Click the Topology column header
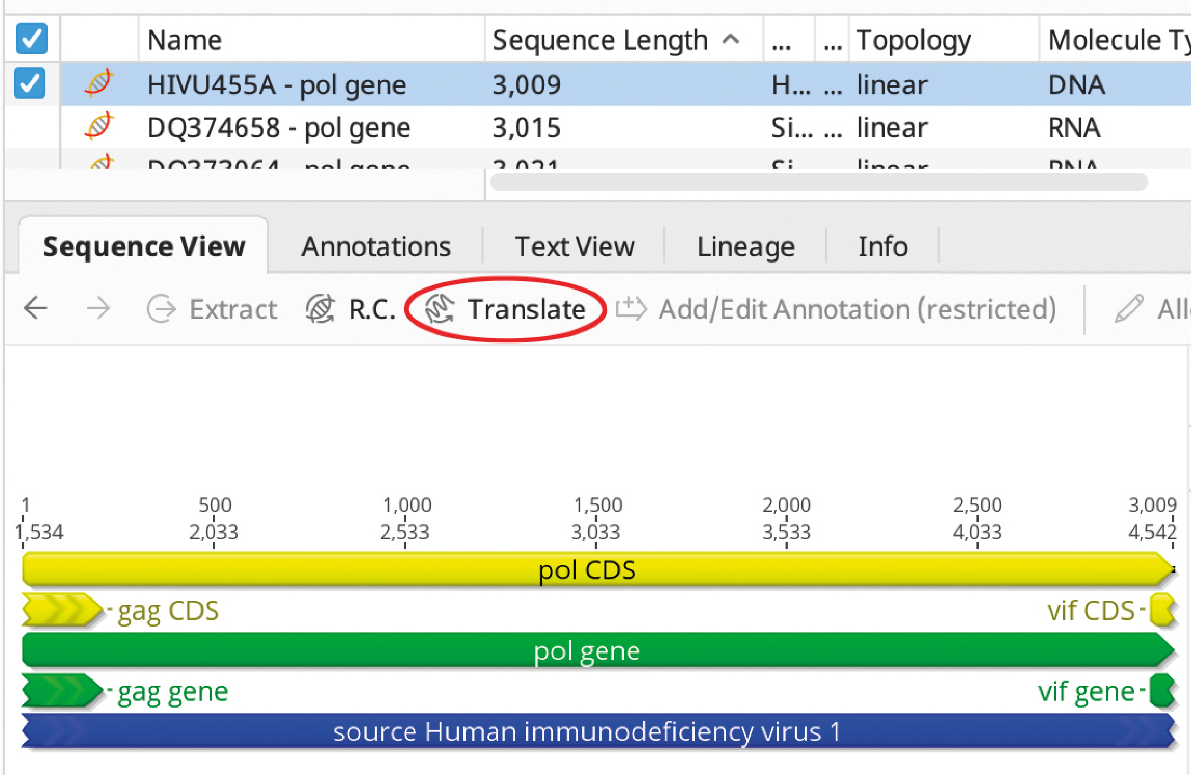Viewport: 1191px width, 775px height. point(913,40)
